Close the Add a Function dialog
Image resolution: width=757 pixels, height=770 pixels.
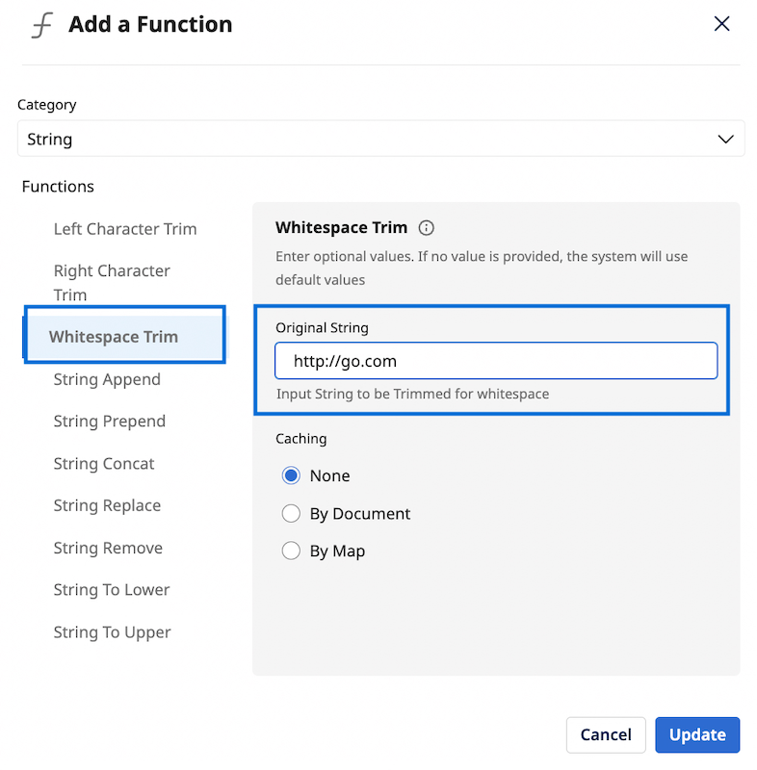point(721,24)
